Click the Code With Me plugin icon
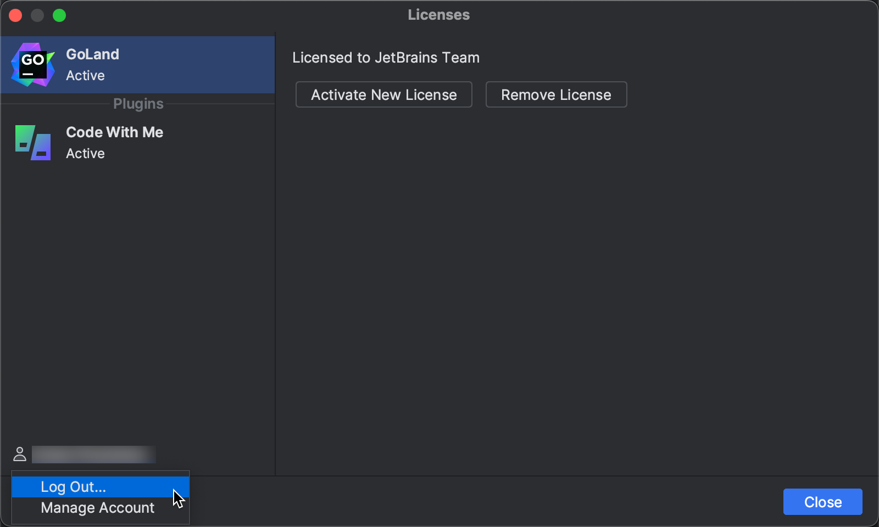 click(33, 143)
